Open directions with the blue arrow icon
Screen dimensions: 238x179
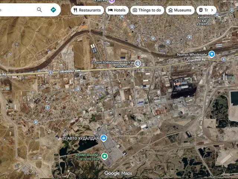click(53, 10)
